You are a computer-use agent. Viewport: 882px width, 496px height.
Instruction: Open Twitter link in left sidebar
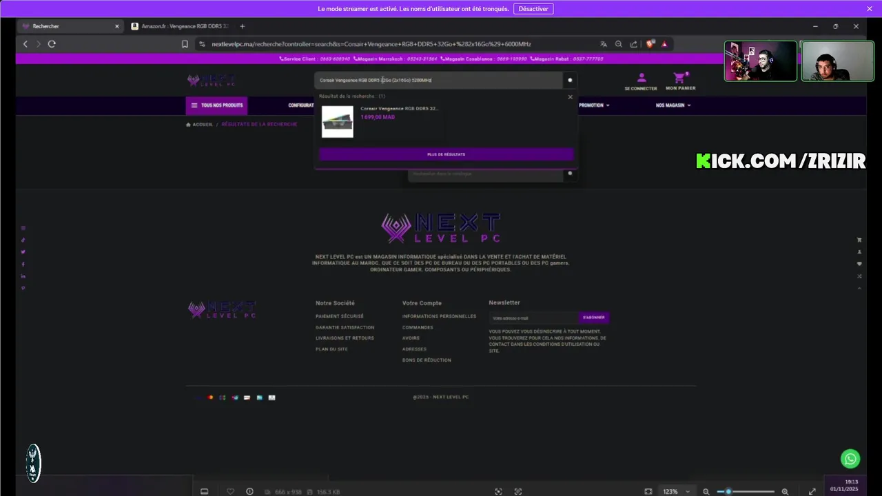coord(23,252)
